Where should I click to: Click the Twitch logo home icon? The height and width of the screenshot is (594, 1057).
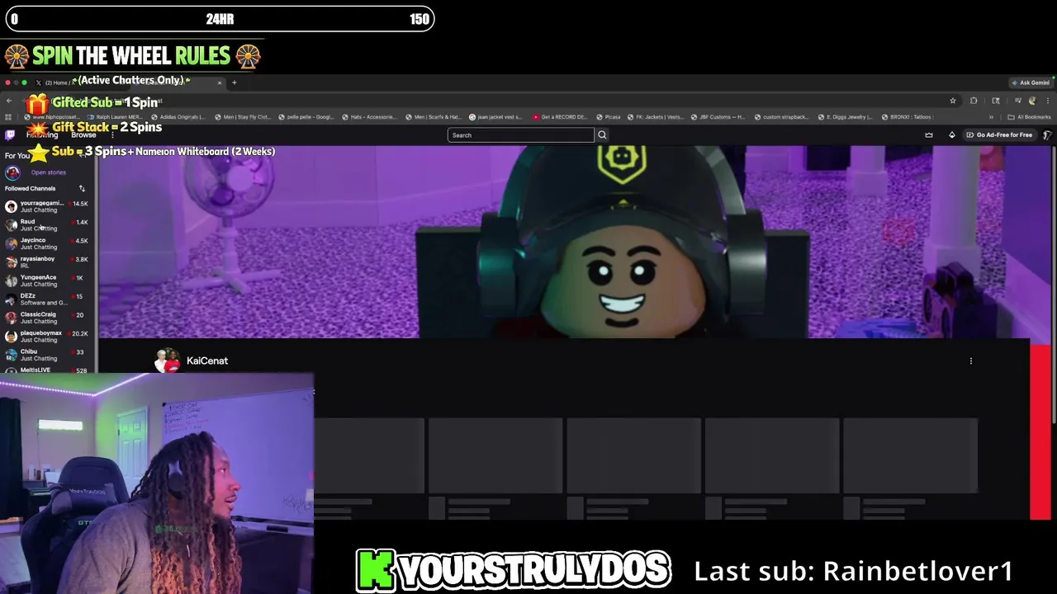tap(10, 135)
